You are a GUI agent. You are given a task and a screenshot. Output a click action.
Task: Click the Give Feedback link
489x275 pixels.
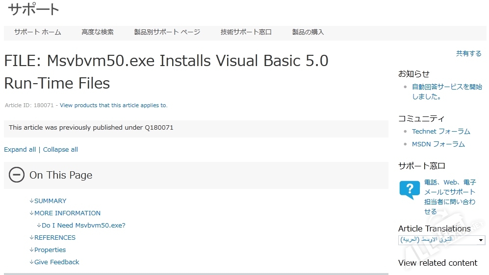point(56,262)
